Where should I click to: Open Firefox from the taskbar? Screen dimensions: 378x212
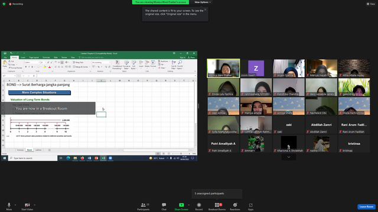(x=82, y=158)
